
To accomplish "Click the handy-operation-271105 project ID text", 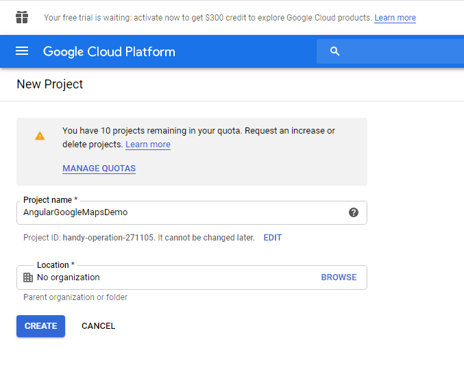I will (108, 238).
